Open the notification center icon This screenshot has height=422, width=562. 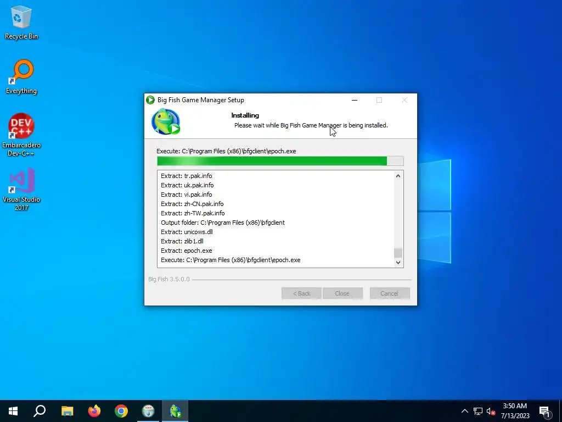click(x=545, y=412)
